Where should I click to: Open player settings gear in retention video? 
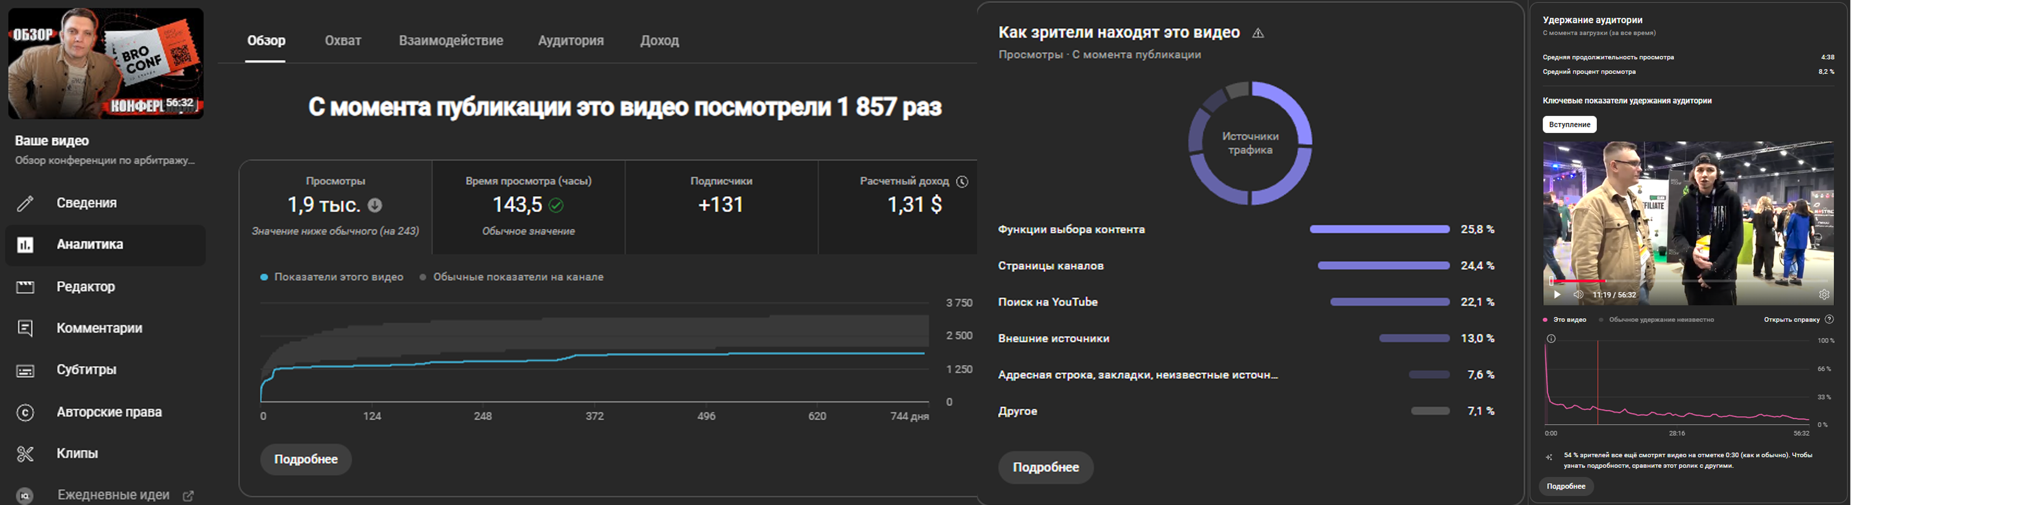tap(1824, 295)
